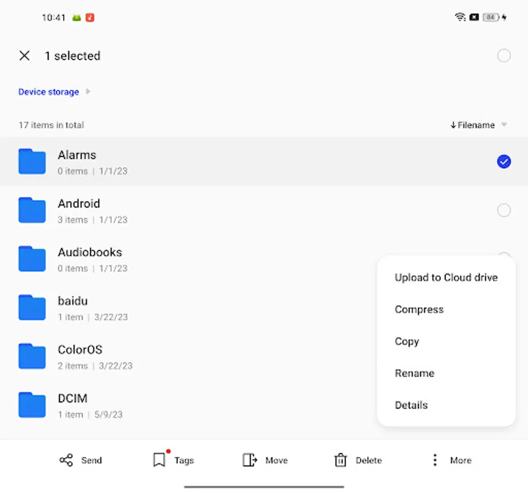Tap the Send share icon
The width and height of the screenshot is (528, 493).
coord(65,460)
